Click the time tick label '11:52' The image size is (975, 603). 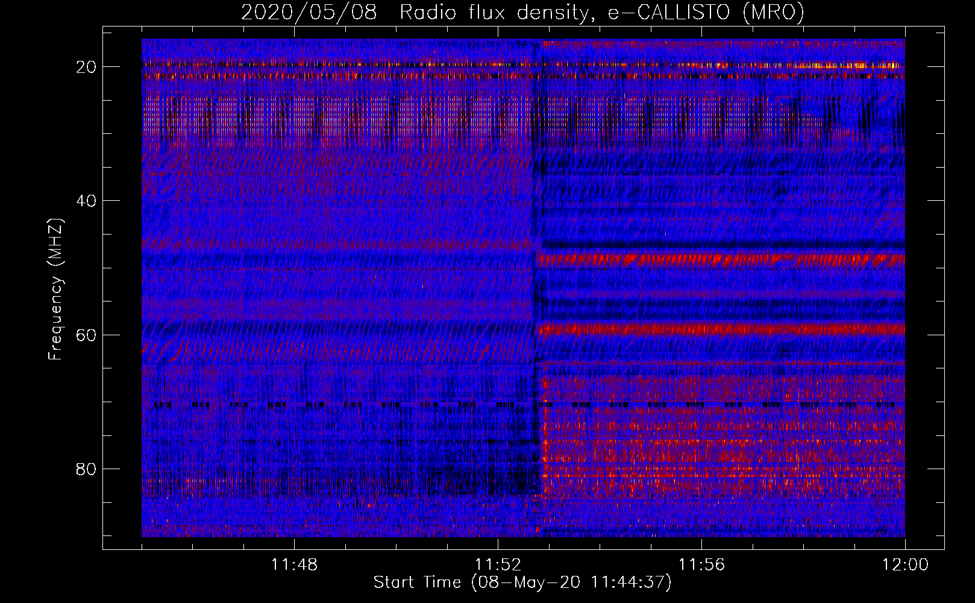(498, 564)
